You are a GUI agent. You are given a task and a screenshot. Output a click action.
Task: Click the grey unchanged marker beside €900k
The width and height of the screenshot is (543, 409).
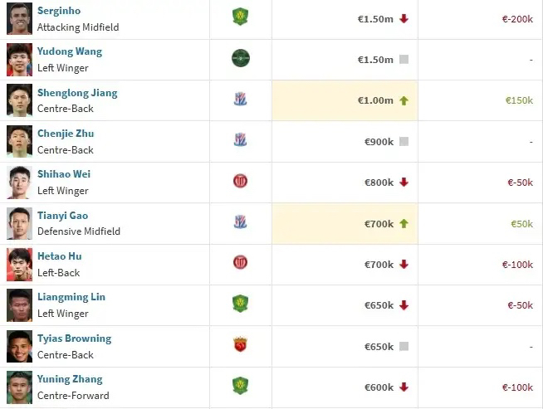tap(404, 142)
